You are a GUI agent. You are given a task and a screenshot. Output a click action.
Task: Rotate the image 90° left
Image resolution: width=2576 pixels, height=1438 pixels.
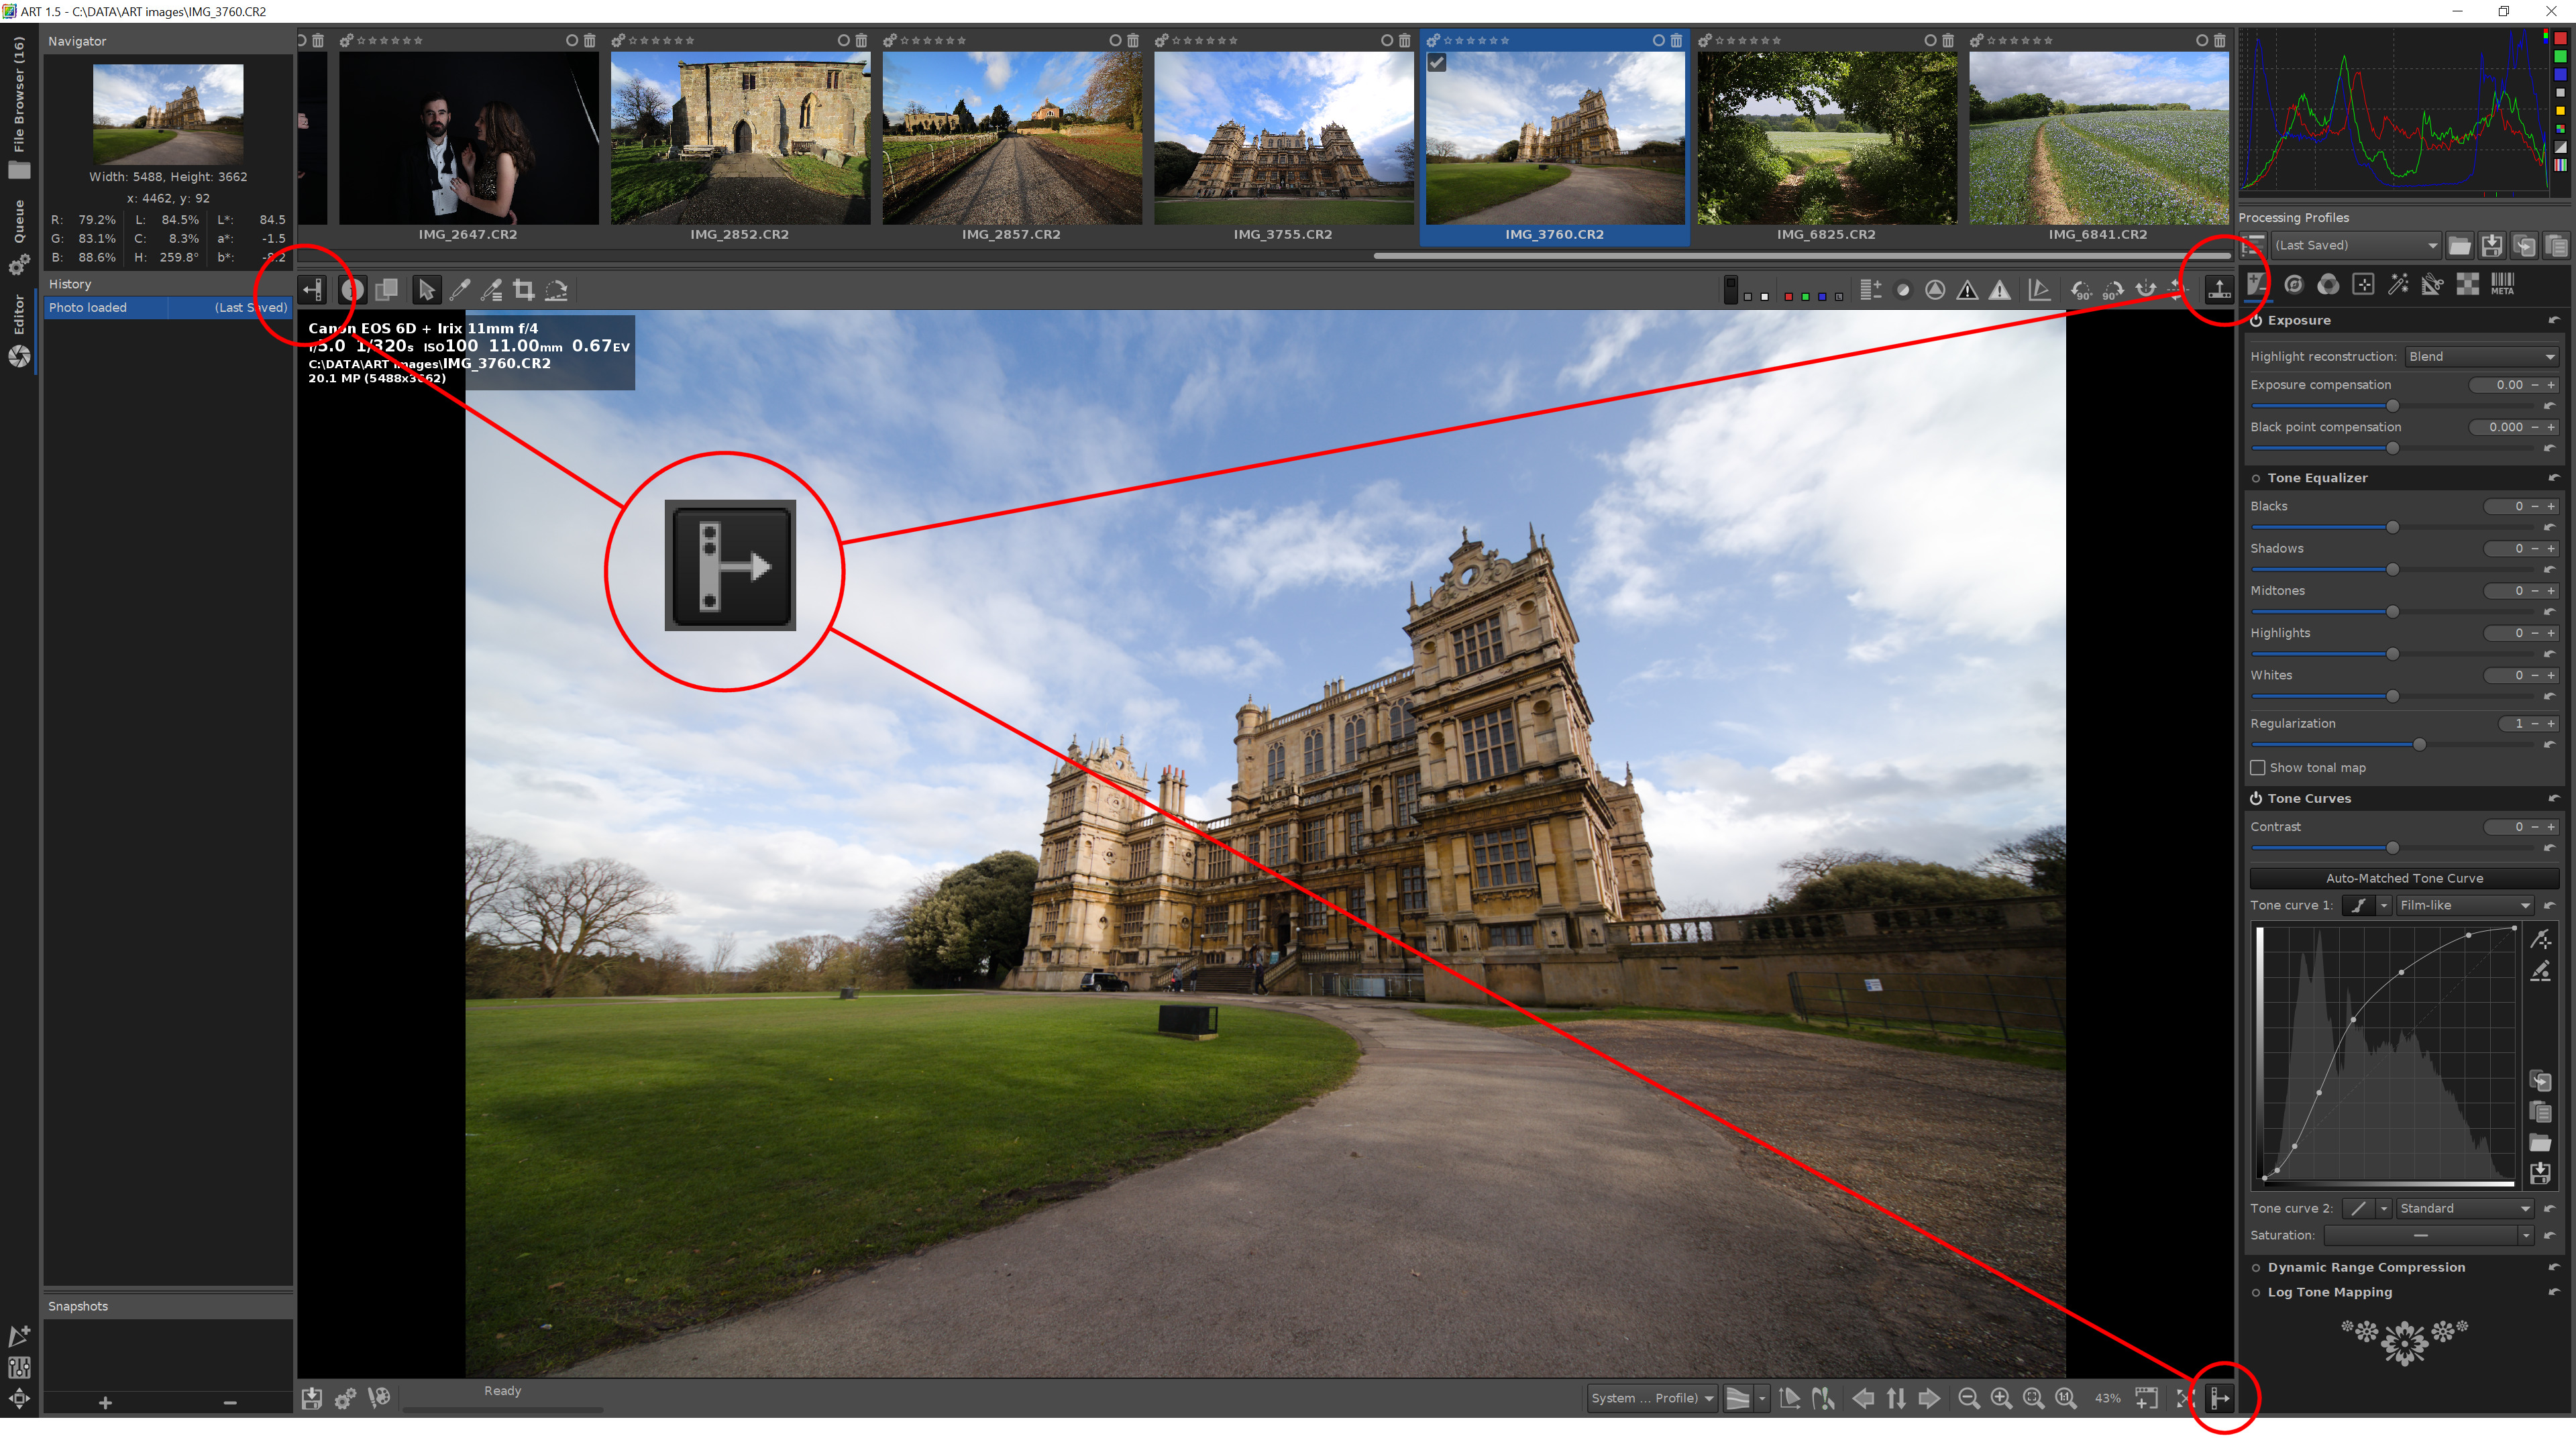[2080, 290]
